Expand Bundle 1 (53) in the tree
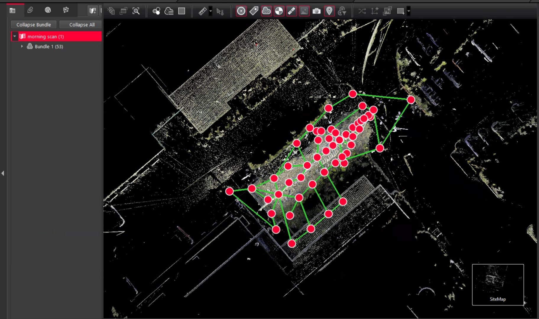 22,46
